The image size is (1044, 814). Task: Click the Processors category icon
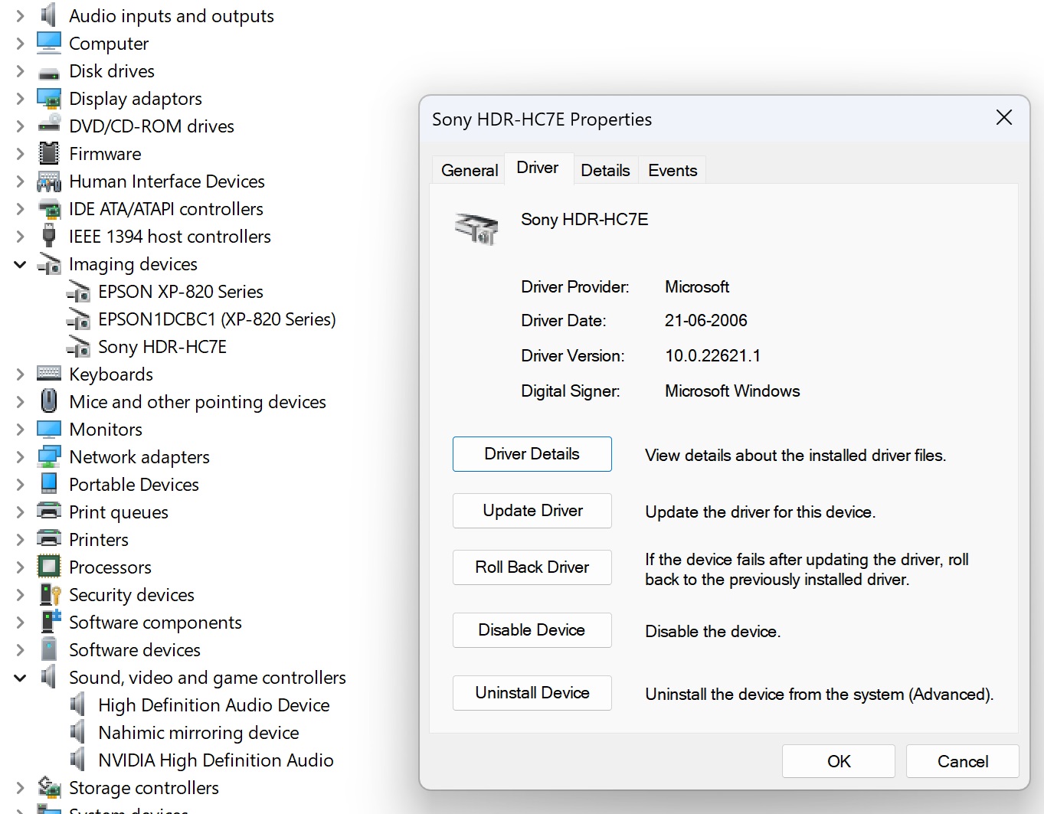pos(49,567)
